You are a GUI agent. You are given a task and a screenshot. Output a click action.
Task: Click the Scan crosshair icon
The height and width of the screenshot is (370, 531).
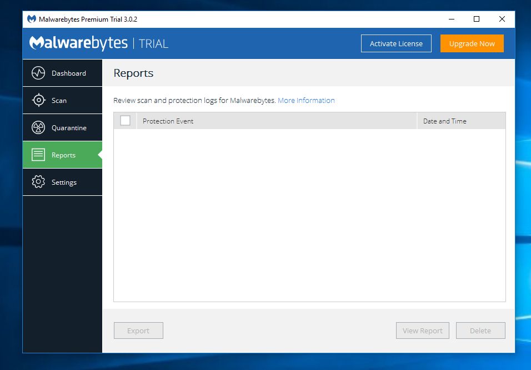[39, 100]
